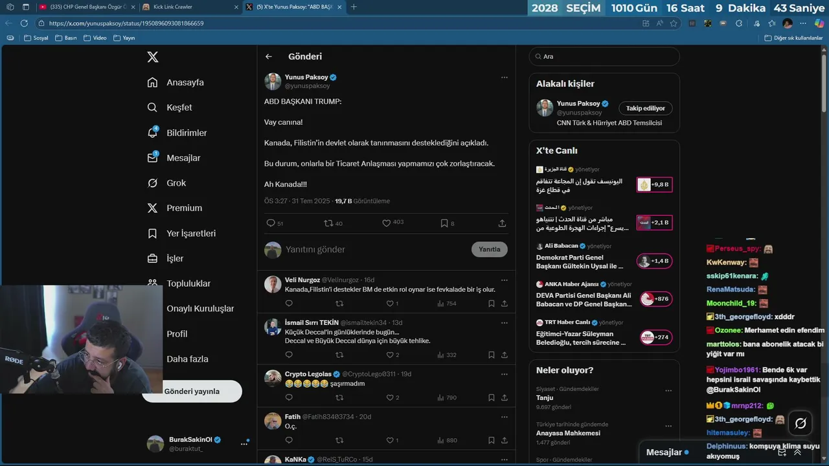Image resolution: width=829 pixels, height=466 pixels.
Task: Open options dots for Anayasa Mahkemesi trend
Action: click(x=668, y=427)
